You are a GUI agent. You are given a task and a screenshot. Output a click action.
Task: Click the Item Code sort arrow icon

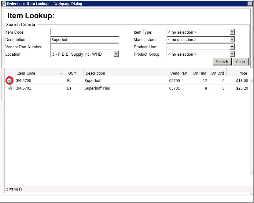[x=61, y=73]
